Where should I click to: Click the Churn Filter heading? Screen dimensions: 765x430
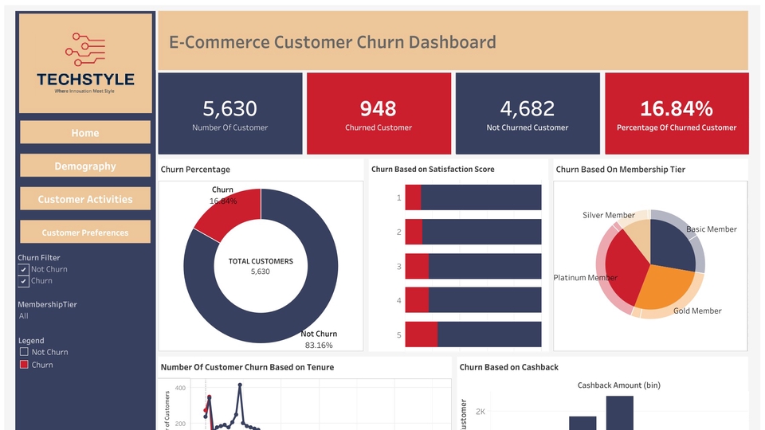tap(39, 257)
